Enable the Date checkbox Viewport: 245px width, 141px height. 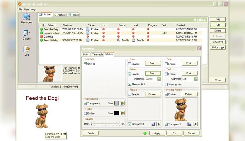point(130,64)
